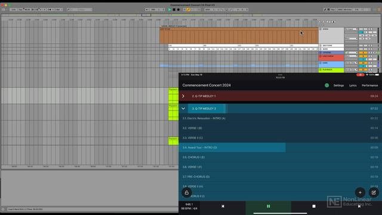Open the PLAYBACK track input dropdown
This screenshot has height=215, width=382.
pyautogui.click(x=351, y=70)
